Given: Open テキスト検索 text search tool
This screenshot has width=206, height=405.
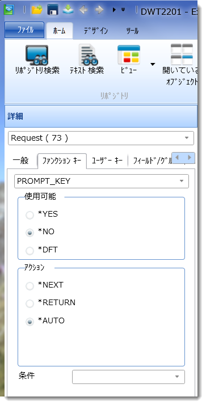Looking at the screenshot, I should (87, 60).
